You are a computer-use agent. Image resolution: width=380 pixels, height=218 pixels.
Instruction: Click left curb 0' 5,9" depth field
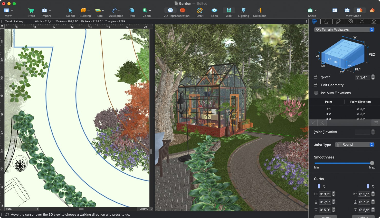(x=325, y=210)
